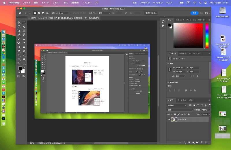Select the Spot Healing Brush tool

point(24,35)
